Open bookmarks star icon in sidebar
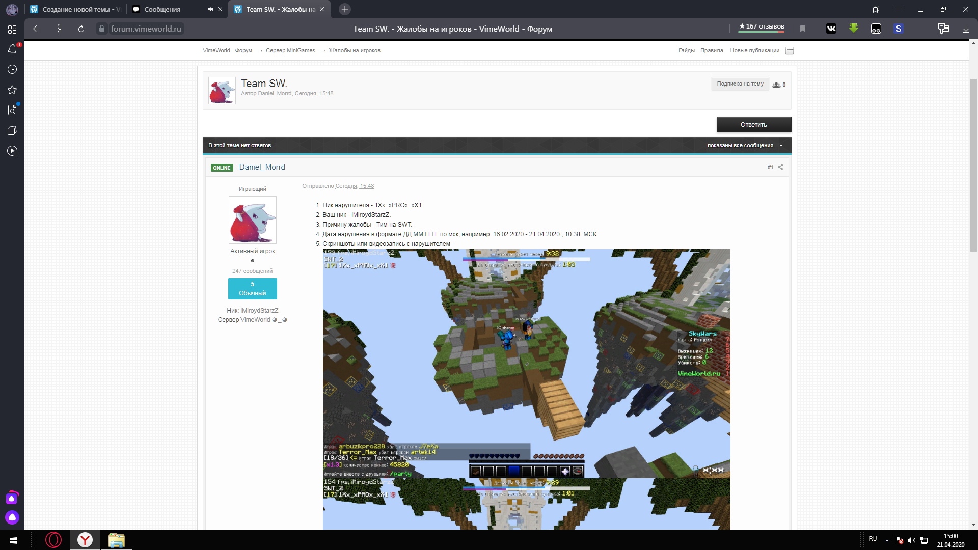The image size is (978, 550). [12, 90]
